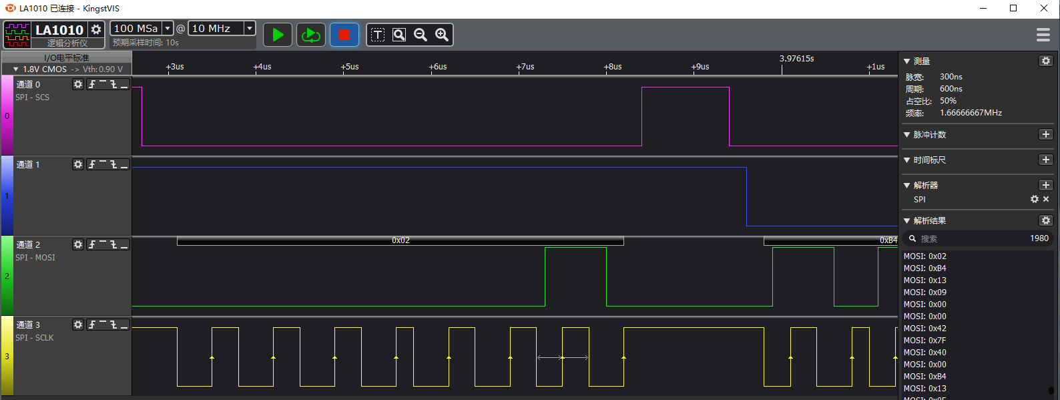
Task: Collapse the 时间标尺 time ruler section
Action: (906, 160)
